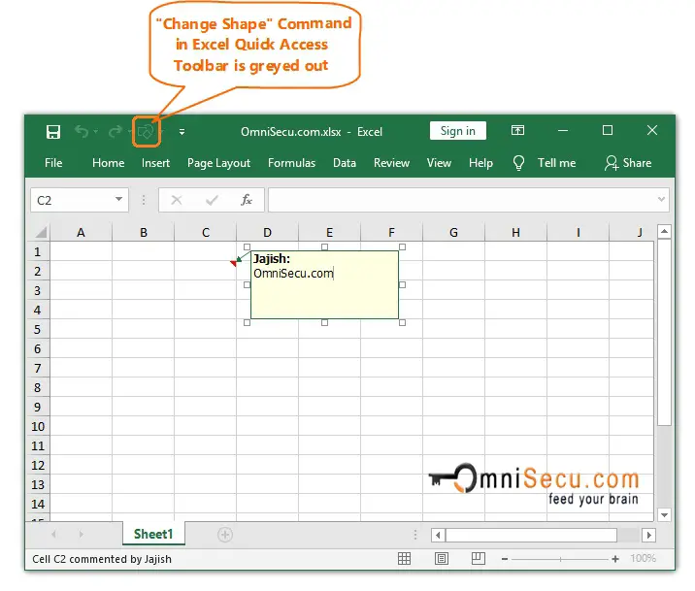Switch to the Insert ribbon tab
Screen dimensions: 695x591
[x=155, y=163]
